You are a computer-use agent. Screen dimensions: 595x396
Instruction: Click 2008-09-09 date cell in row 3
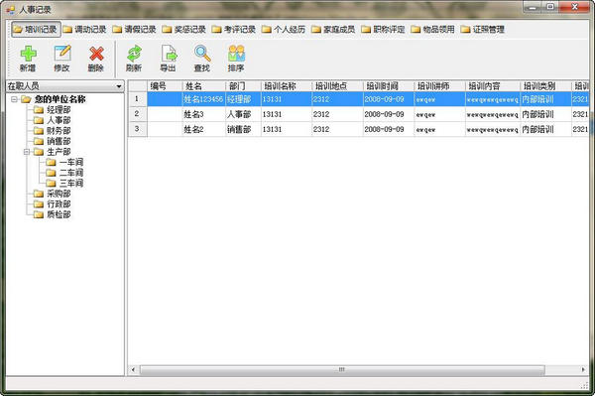tap(389, 129)
